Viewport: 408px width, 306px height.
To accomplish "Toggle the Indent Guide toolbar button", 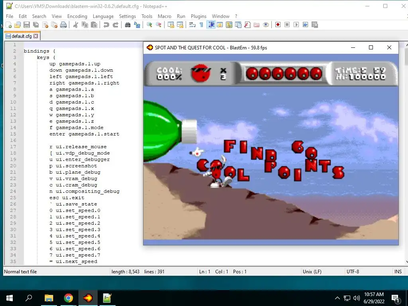I will click(211, 25).
